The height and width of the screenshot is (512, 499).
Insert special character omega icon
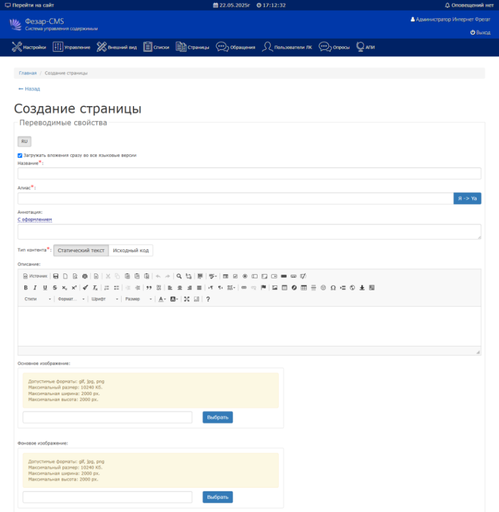pos(333,288)
